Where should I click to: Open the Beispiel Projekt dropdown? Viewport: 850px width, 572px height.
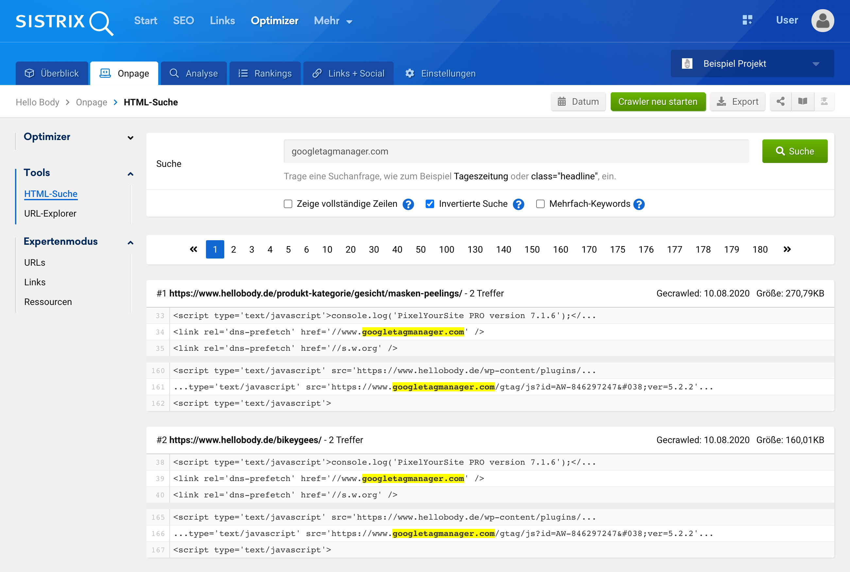[752, 64]
